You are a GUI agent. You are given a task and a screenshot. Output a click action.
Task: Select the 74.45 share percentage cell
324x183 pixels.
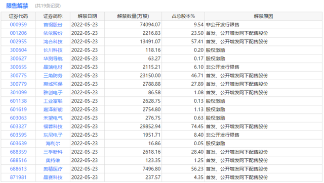point(183,127)
